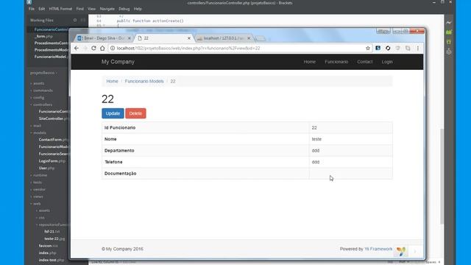Close the localhost / 127.0.0.1 tab
471x265 pixels.
pos(249,38)
